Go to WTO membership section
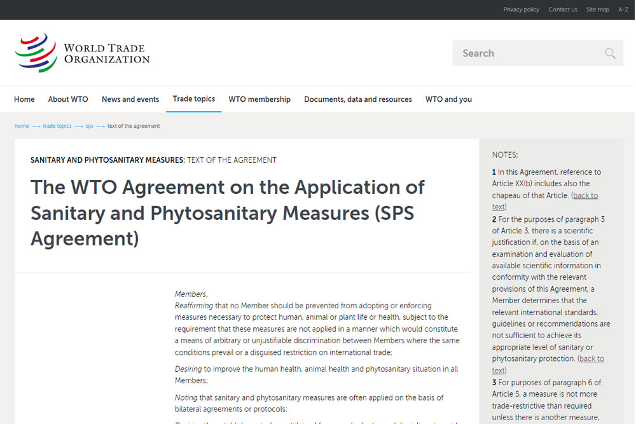 (x=259, y=99)
